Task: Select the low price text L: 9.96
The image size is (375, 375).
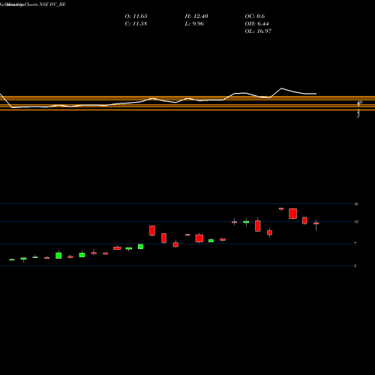Action: pos(194,24)
